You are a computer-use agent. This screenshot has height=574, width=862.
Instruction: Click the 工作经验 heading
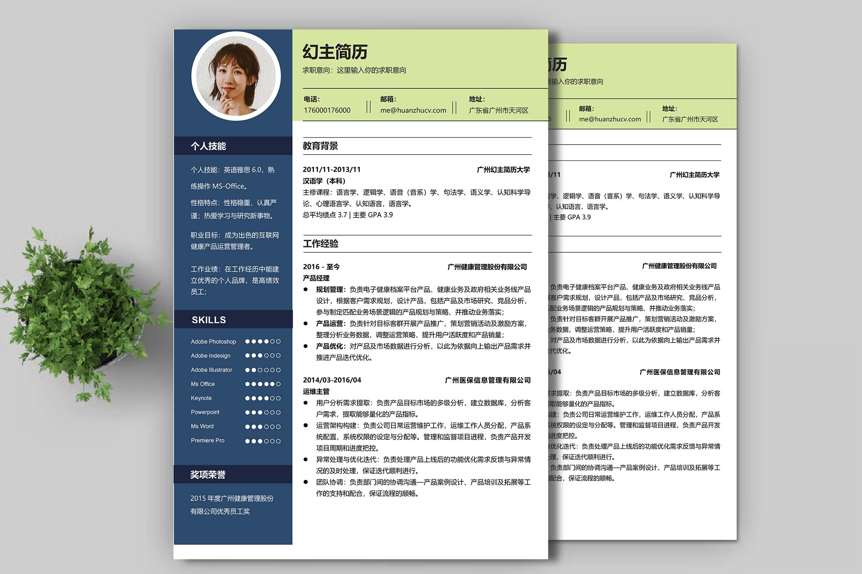point(320,244)
